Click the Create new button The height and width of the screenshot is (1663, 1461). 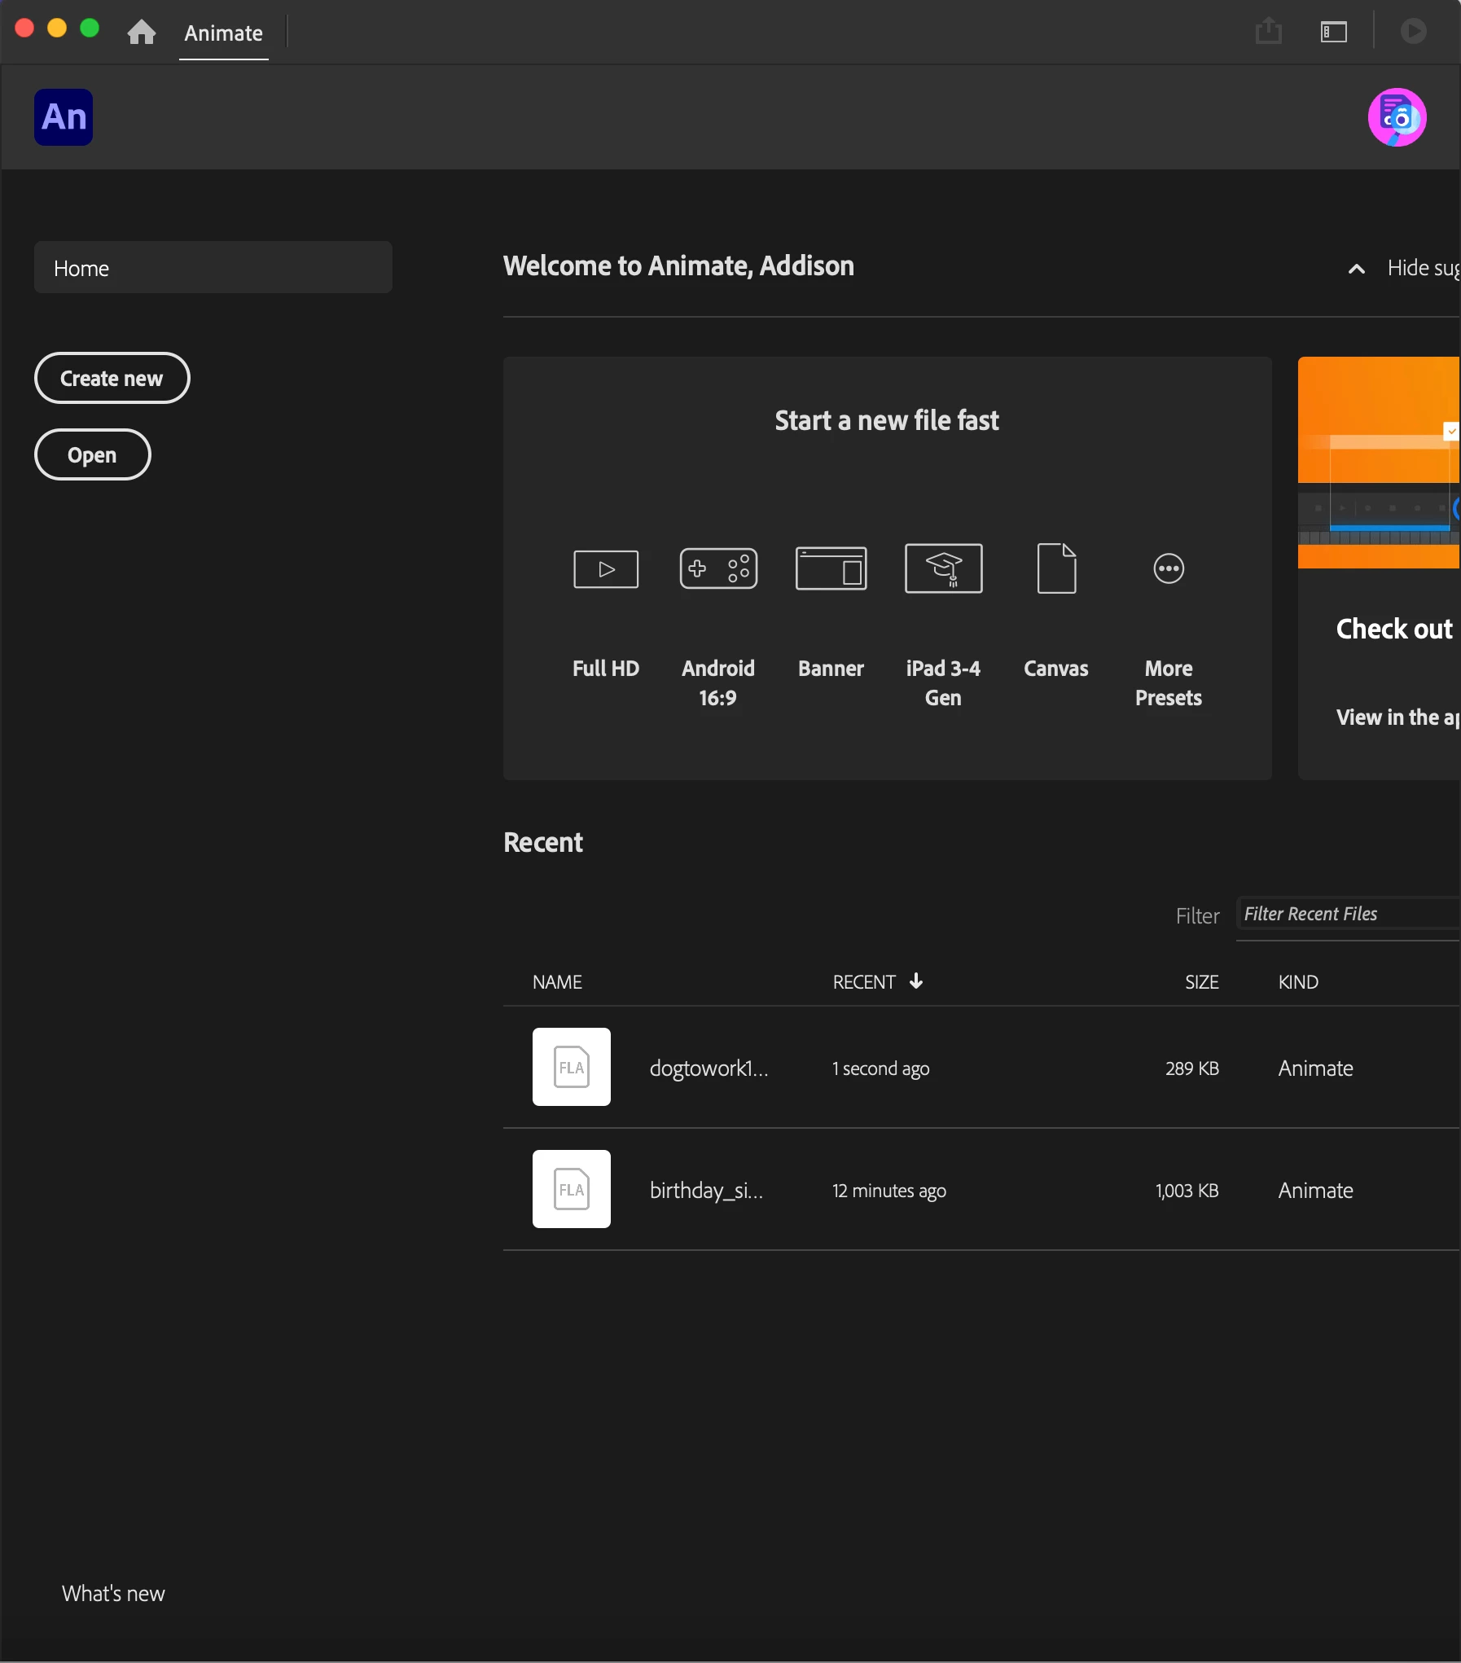[112, 378]
